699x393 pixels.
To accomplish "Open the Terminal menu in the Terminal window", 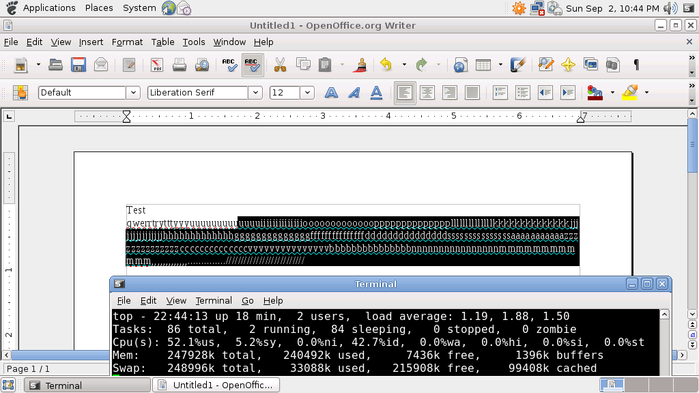I will pos(214,301).
